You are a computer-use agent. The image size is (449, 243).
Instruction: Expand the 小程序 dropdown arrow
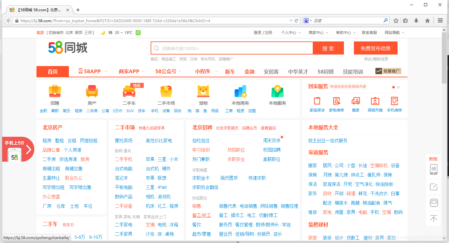pos(216,71)
